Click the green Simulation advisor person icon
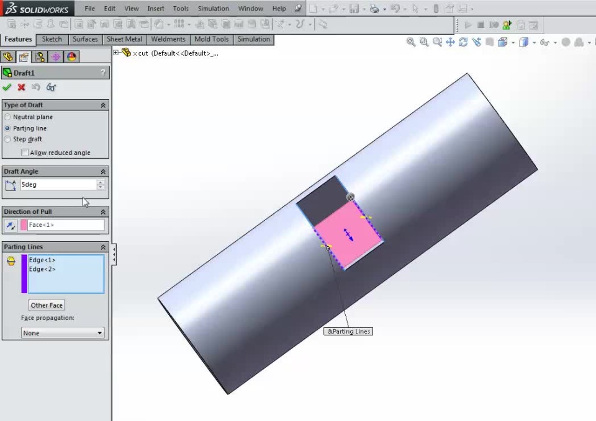The image size is (596, 421). [x=507, y=25]
